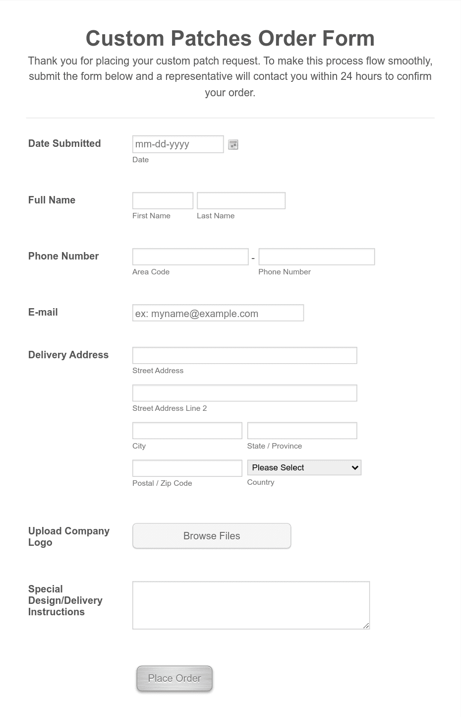Click the State / Province field
The height and width of the screenshot is (717, 461).
pos(302,430)
